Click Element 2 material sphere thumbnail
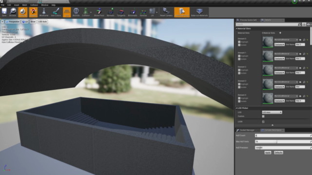Screen dimensions: 312x175 click(x=268, y=70)
